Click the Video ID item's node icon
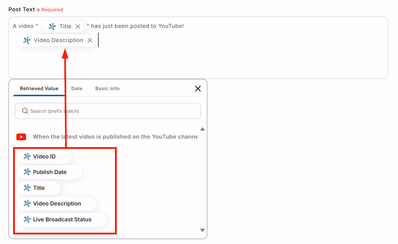The height and width of the screenshot is (244, 398). coord(27,157)
